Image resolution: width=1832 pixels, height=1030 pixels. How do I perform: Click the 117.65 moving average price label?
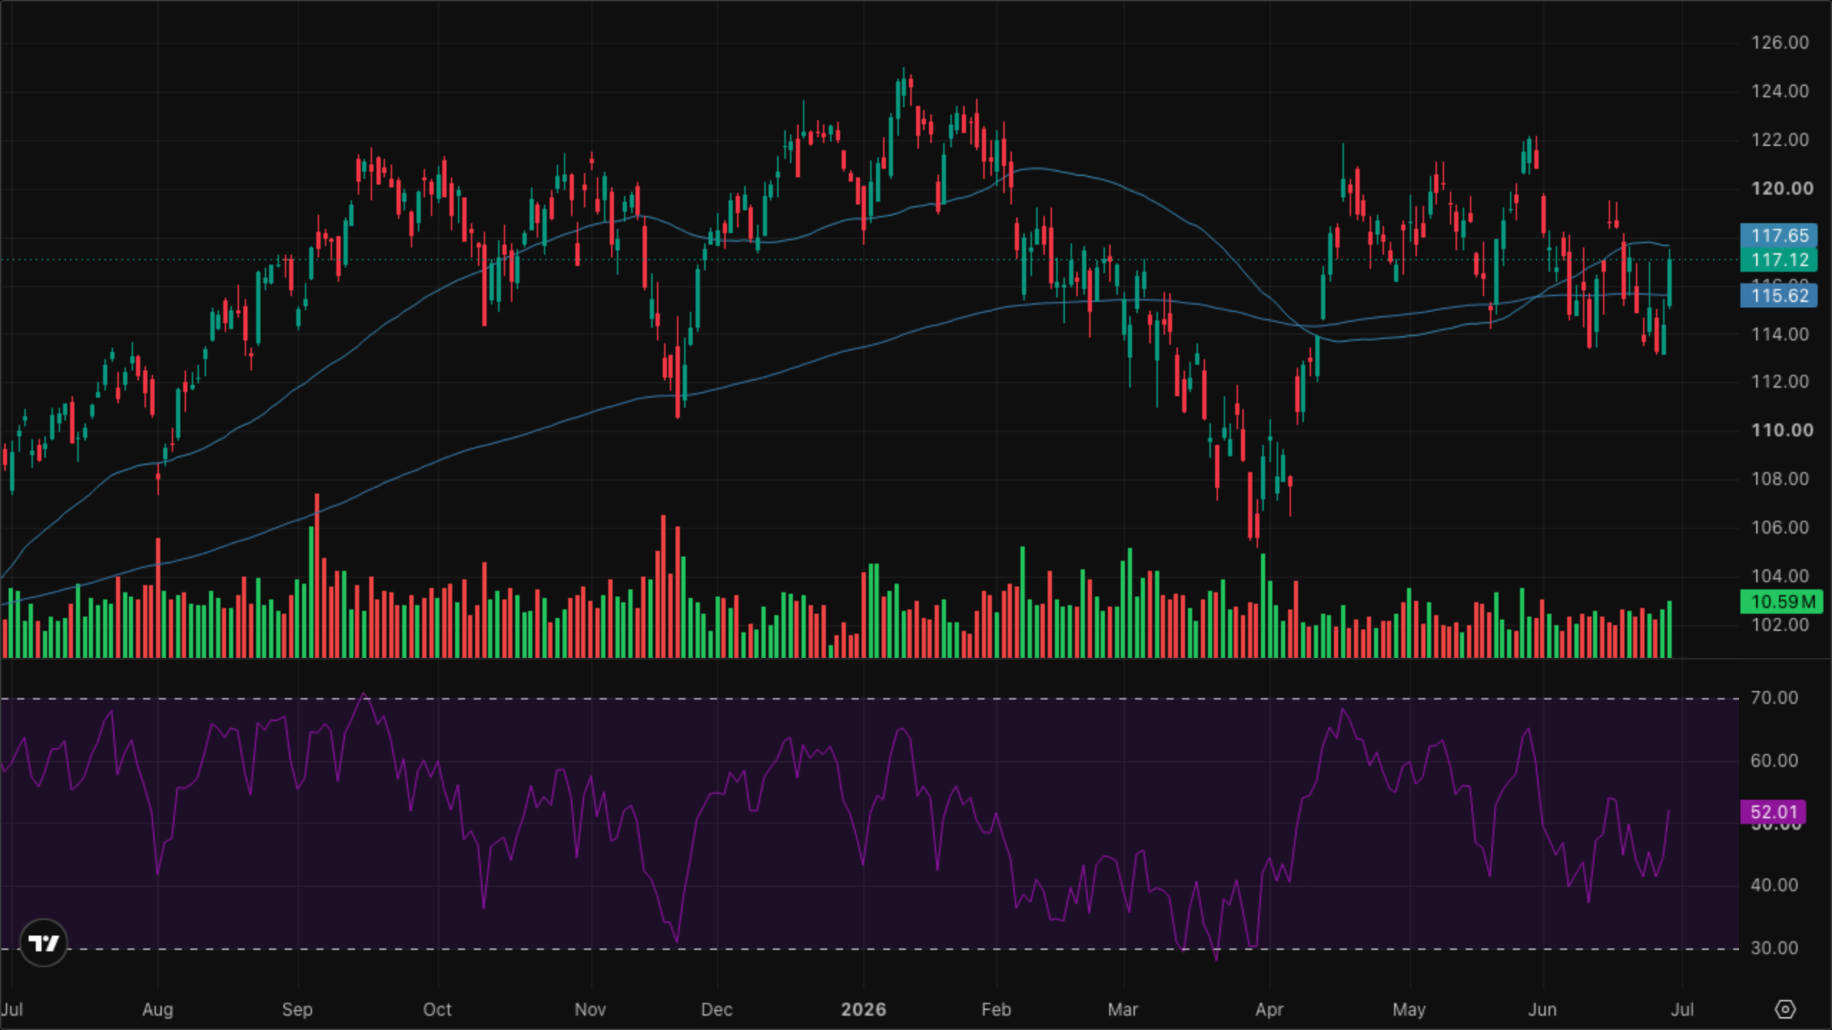1778,235
